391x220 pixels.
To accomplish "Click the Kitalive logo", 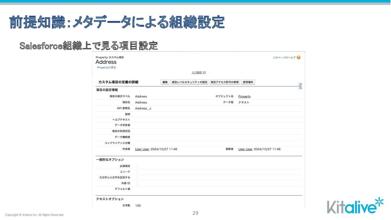I will [355, 206].
